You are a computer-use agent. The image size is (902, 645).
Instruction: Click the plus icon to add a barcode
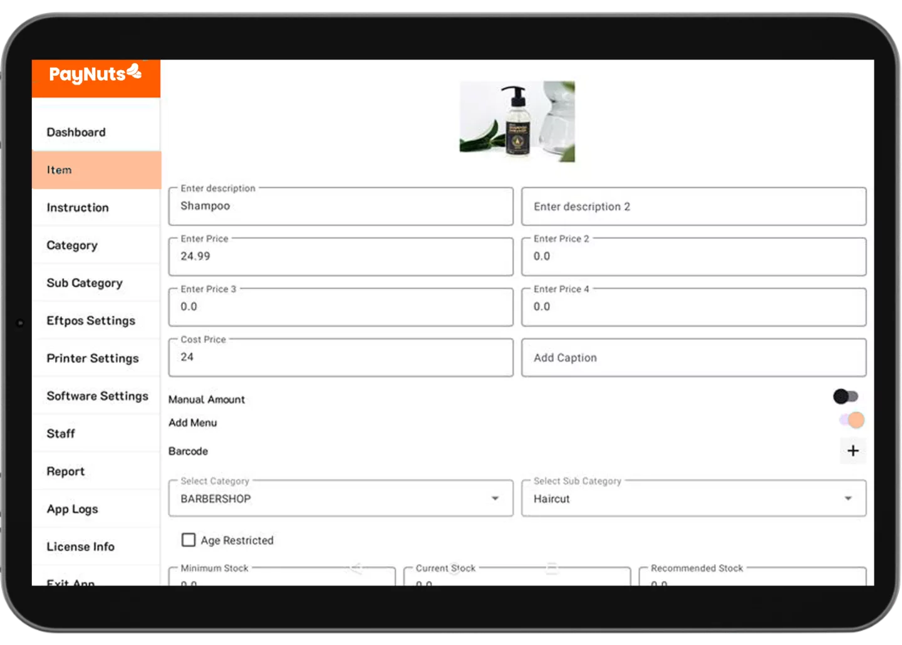tap(853, 451)
